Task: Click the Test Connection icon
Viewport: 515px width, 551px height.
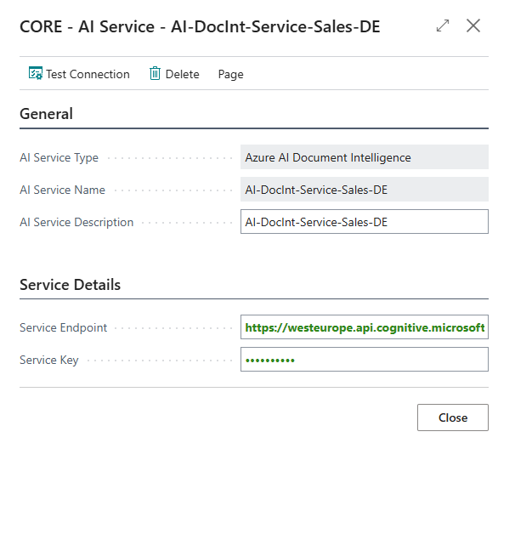Action: pos(36,73)
